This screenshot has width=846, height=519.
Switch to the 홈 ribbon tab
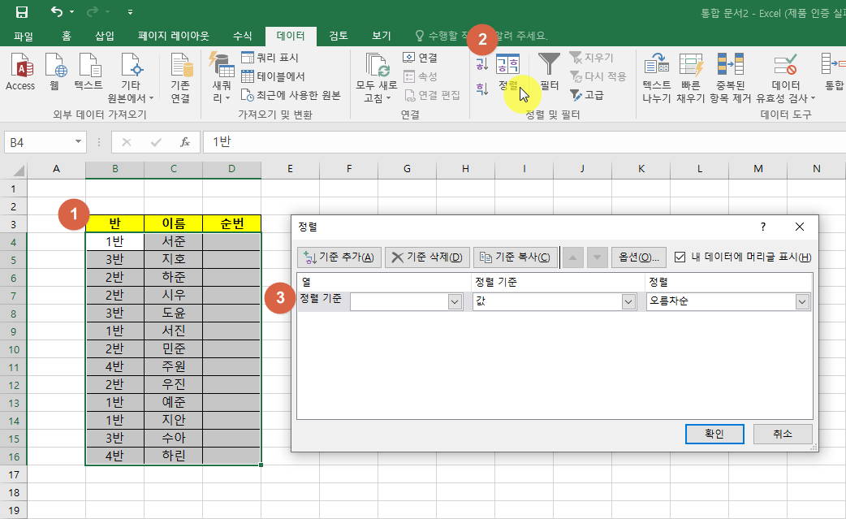coord(66,36)
